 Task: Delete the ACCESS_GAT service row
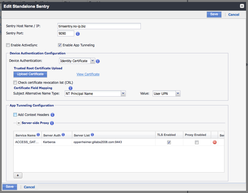pos(214,142)
